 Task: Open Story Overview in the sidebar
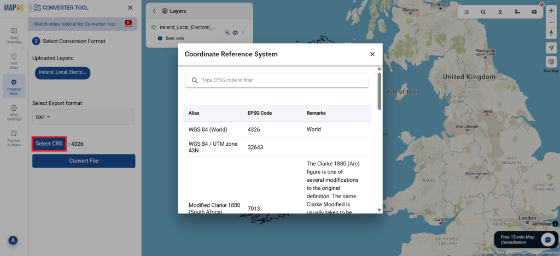point(14,34)
